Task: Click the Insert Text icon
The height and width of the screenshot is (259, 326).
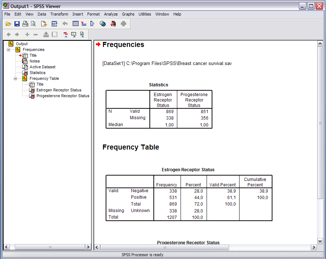Action: pos(82,34)
